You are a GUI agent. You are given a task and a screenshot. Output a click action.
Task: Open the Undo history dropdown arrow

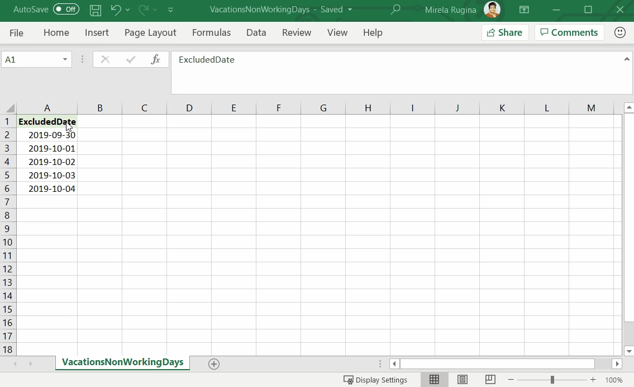tap(128, 10)
